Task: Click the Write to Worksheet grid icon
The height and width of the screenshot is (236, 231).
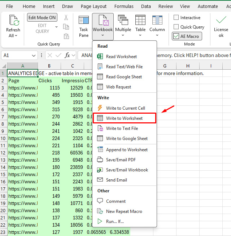Action: coord(100,118)
